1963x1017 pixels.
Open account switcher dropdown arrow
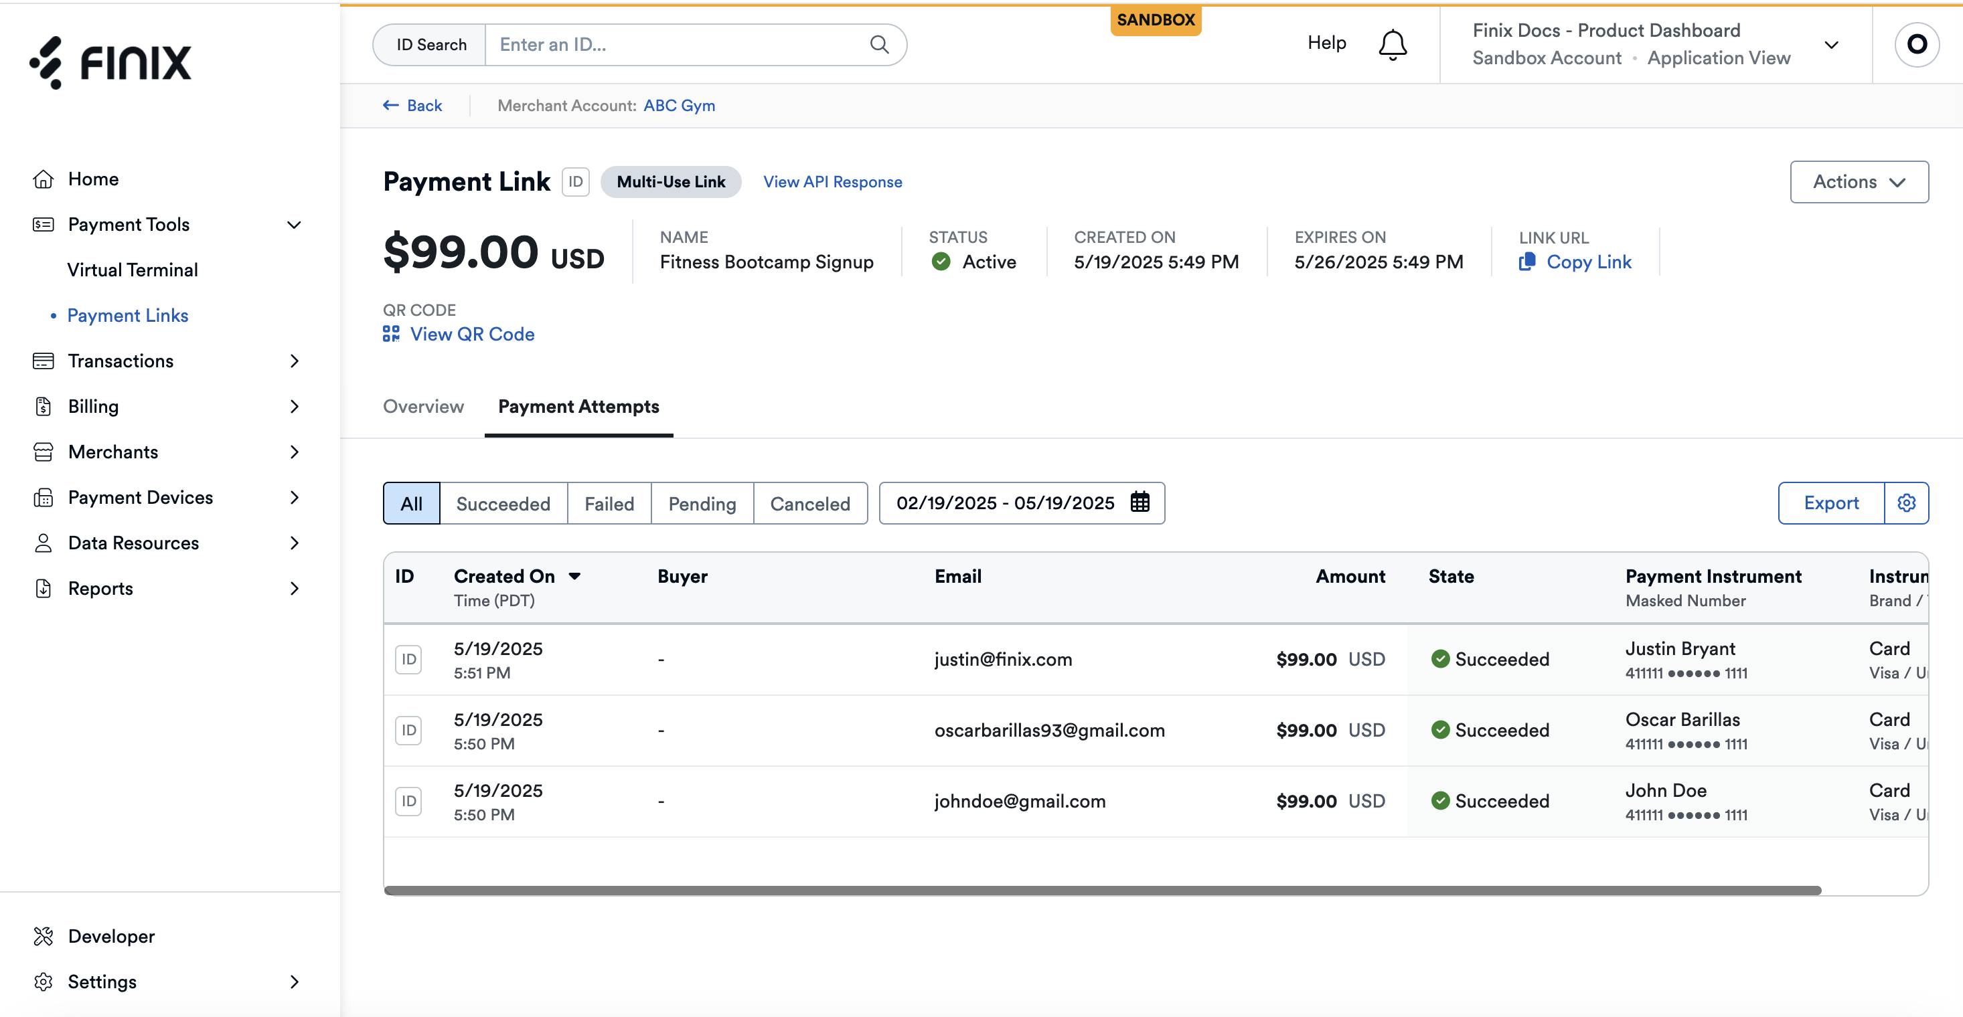tap(1831, 45)
